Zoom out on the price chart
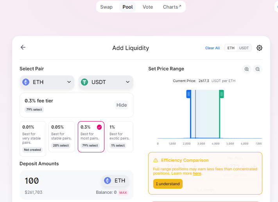278x202 pixels. click(258, 69)
